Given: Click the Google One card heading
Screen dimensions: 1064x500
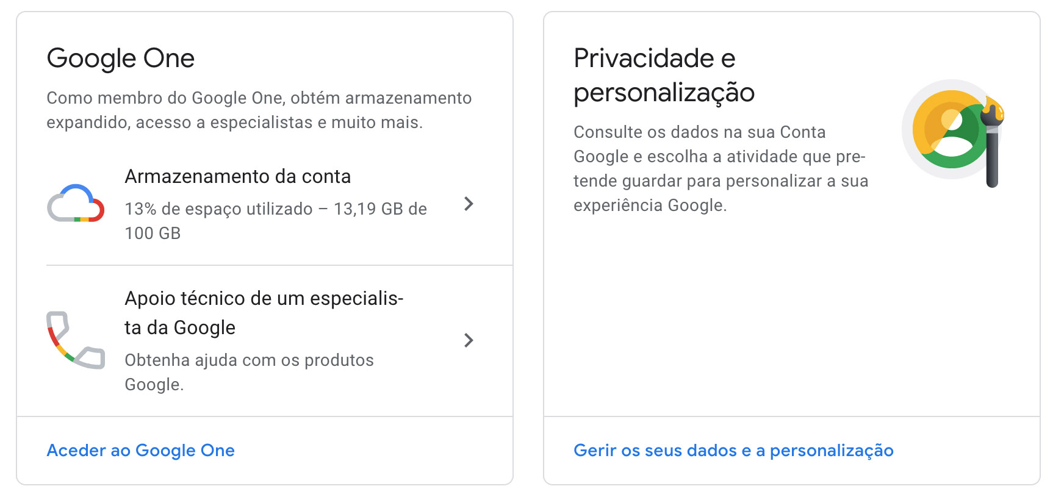Looking at the screenshot, I should [x=121, y=59].
